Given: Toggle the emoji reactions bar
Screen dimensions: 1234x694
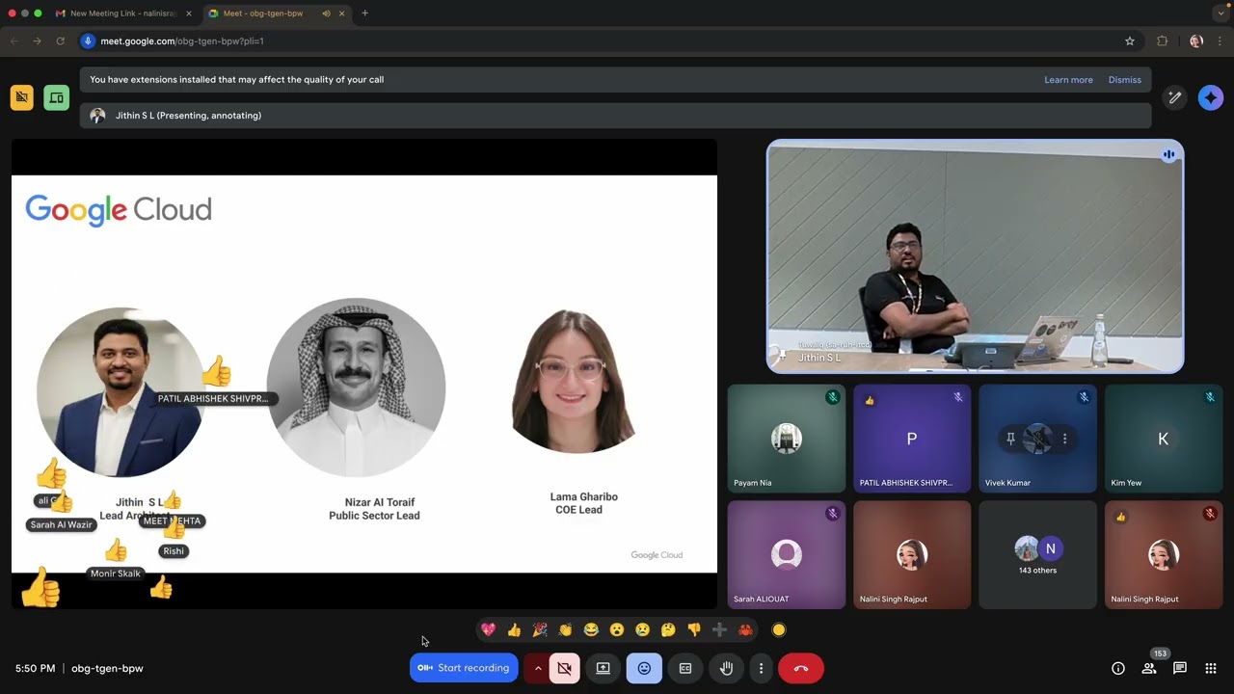Looking at the screenshot, I should [644, 668].
